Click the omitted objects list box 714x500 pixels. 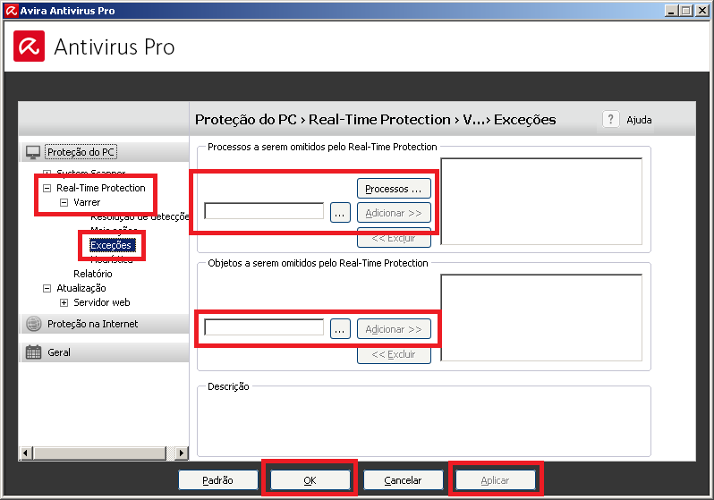541,318
